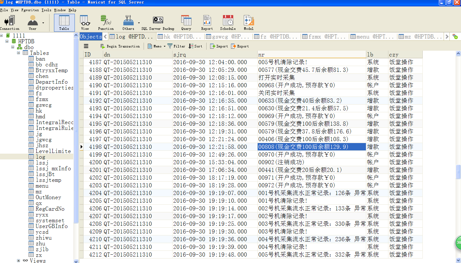
Task: Click Begin Transaction button
Action: (120, 46)
